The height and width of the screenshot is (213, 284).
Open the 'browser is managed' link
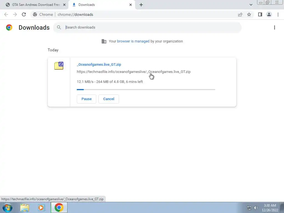tap(133, 41)
